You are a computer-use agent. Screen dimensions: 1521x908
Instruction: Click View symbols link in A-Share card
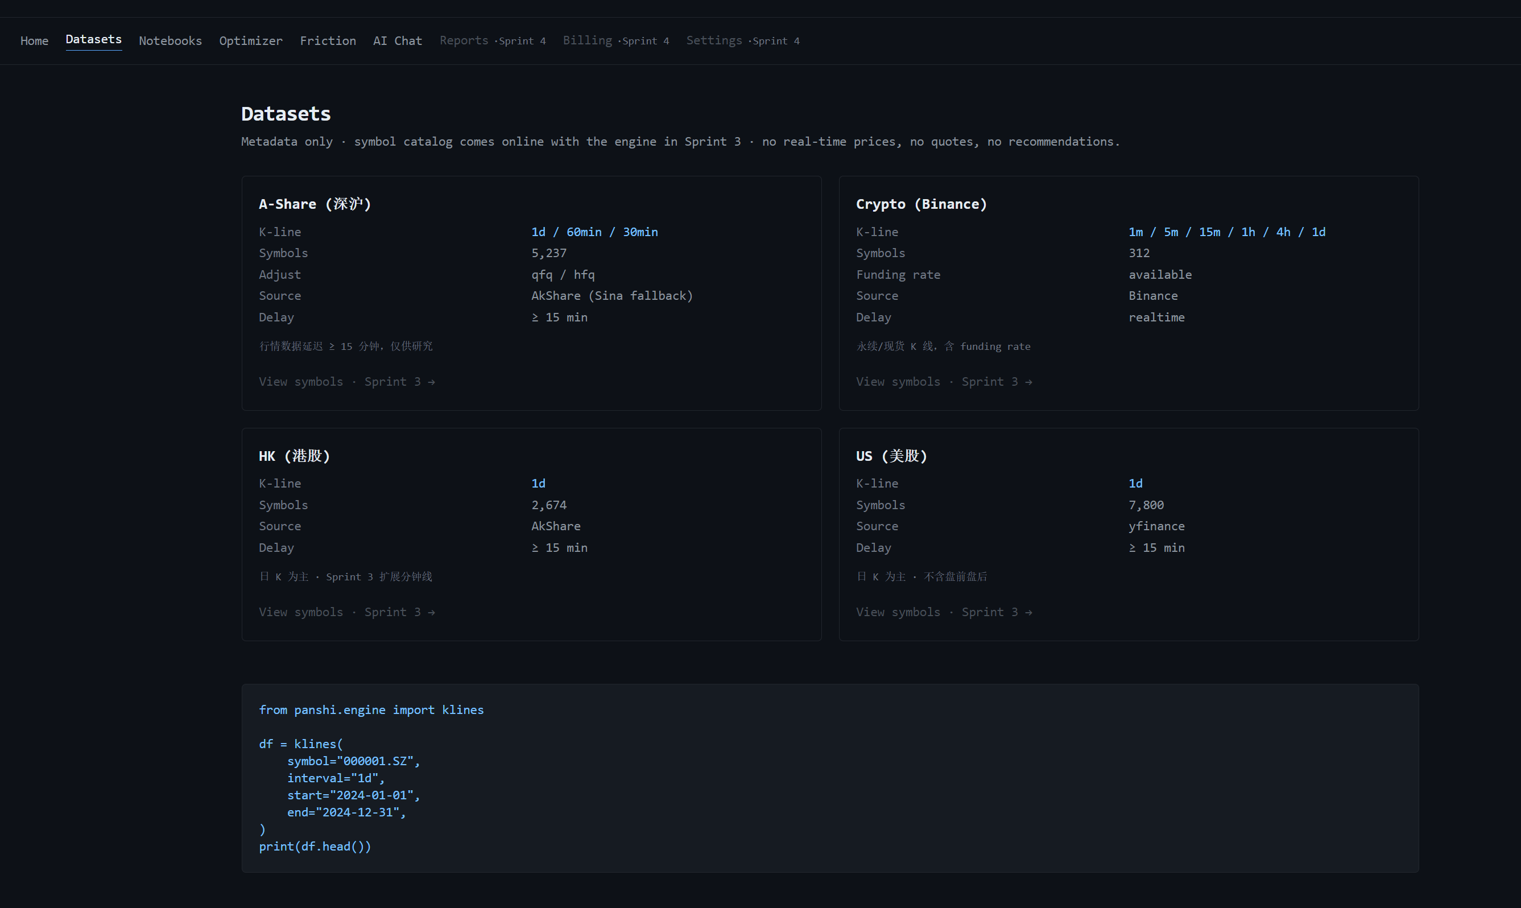tap(346, 382)
